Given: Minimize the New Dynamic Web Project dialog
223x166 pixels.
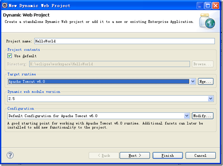Looking at the screenshot, I should (200, 6).
